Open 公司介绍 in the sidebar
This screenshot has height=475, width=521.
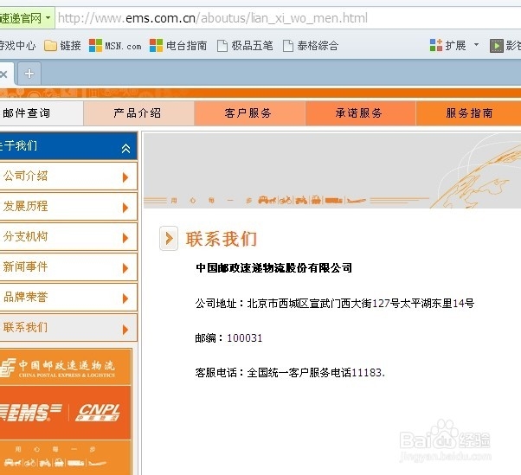pyautogui.click(x=68, y=176)
